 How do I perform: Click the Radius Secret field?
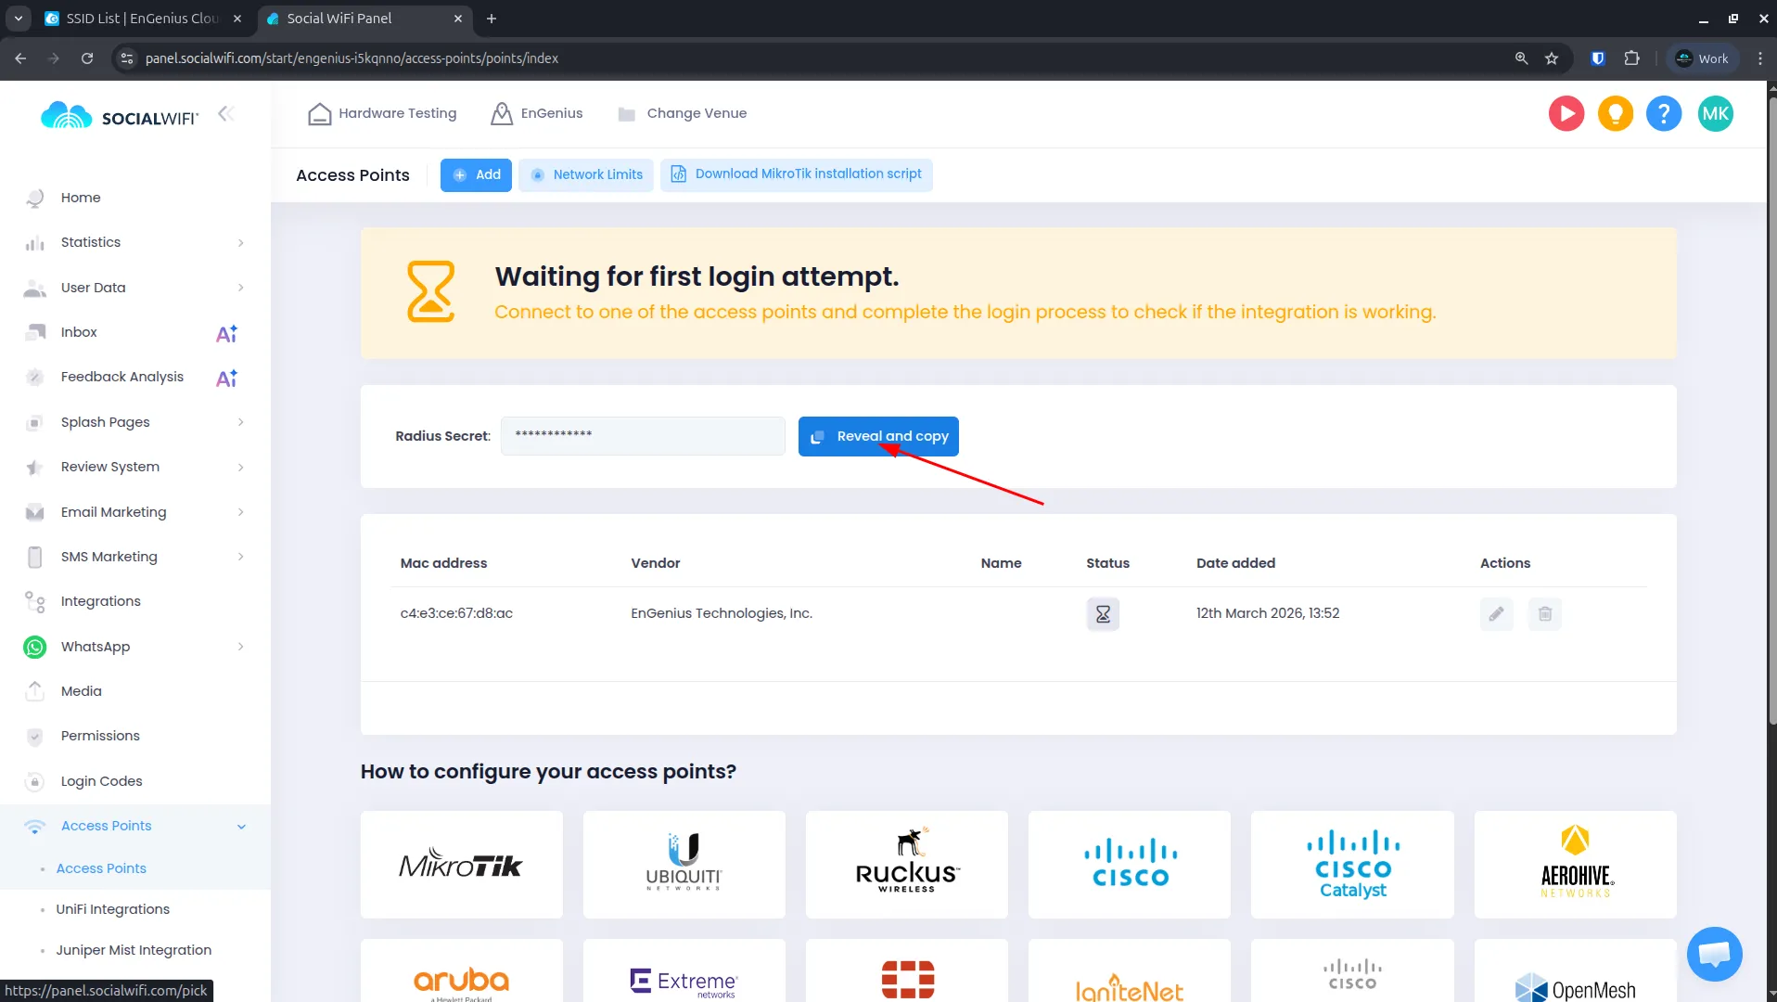642,436
